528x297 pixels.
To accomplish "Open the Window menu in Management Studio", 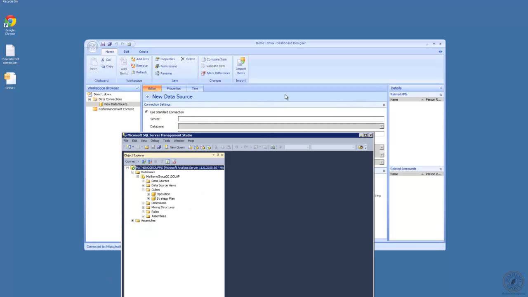I will click(179, 141).
